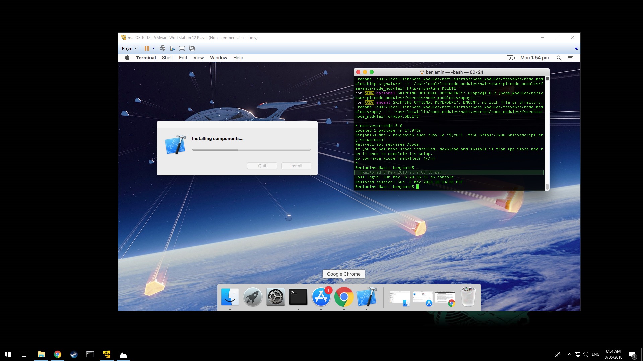The width and height of the screenshot is (643, 361).
Task: Open System Preferences gear in dock
Action: (x=275, y=297)
